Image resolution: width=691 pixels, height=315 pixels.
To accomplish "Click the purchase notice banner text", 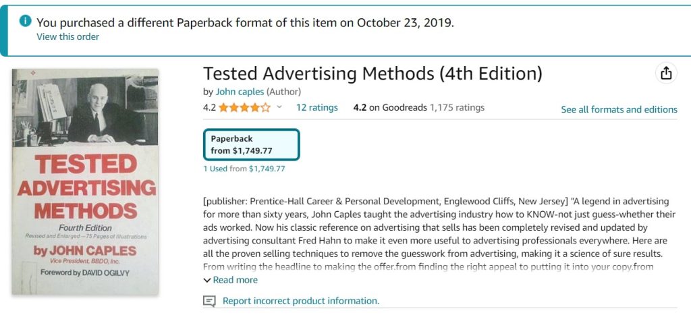I will point(245,22).
